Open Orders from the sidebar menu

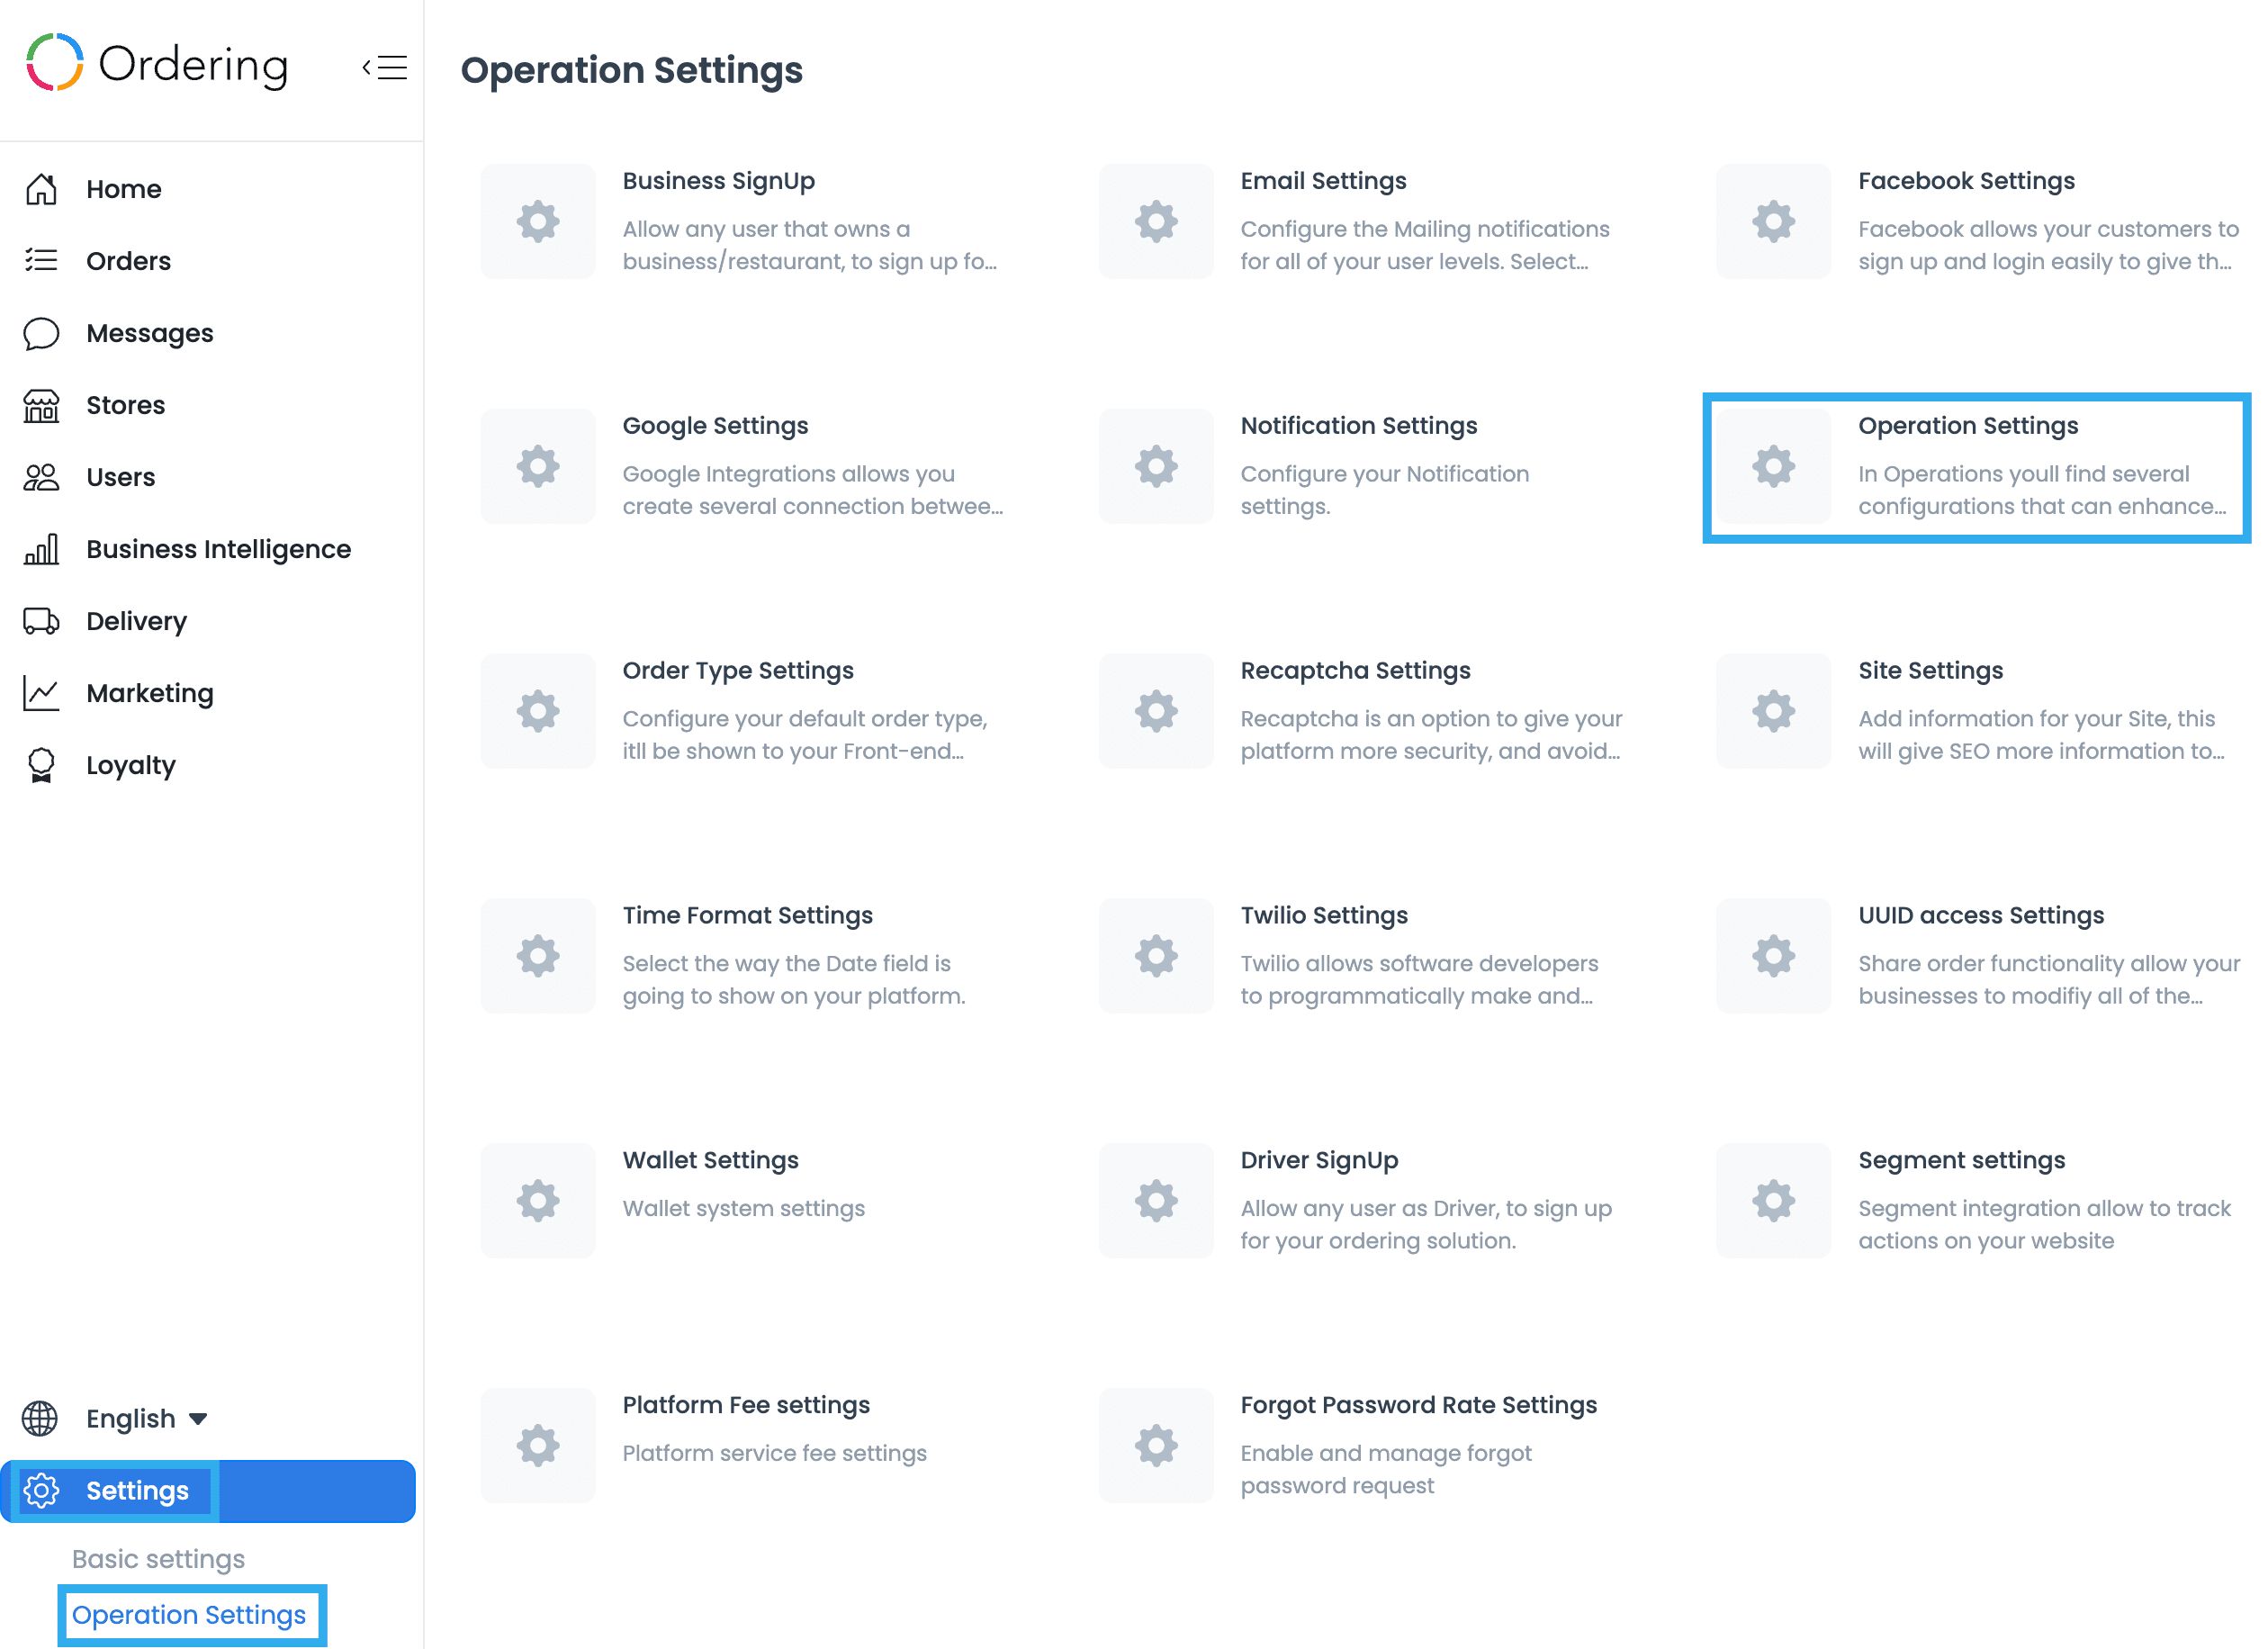tap(128, 261)
